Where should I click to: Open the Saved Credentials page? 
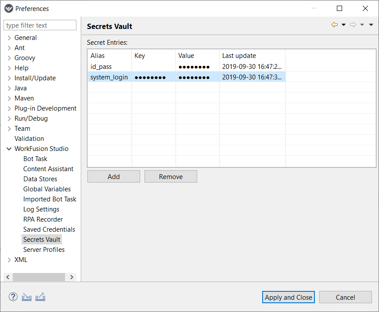click(x=49, y=230)
